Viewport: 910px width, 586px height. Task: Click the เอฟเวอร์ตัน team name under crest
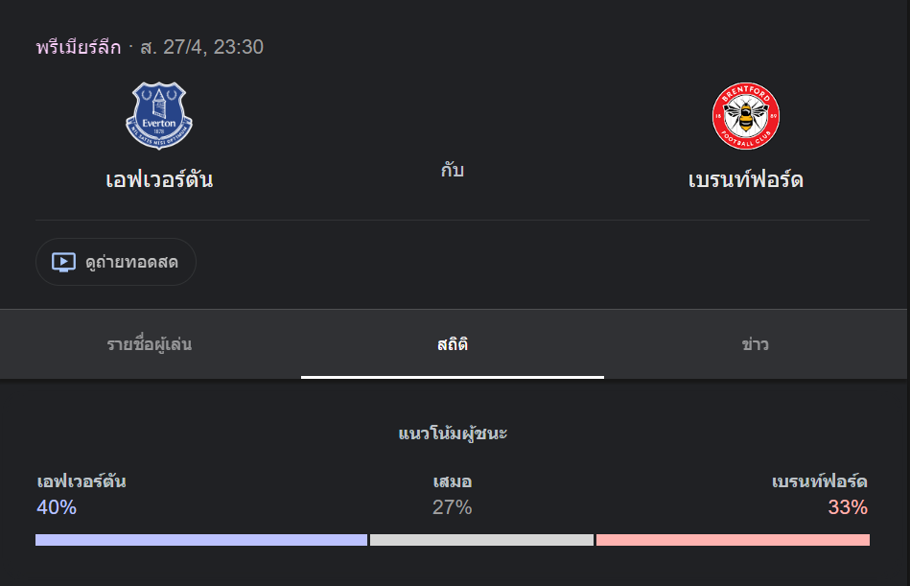click(x=159, y=179)
